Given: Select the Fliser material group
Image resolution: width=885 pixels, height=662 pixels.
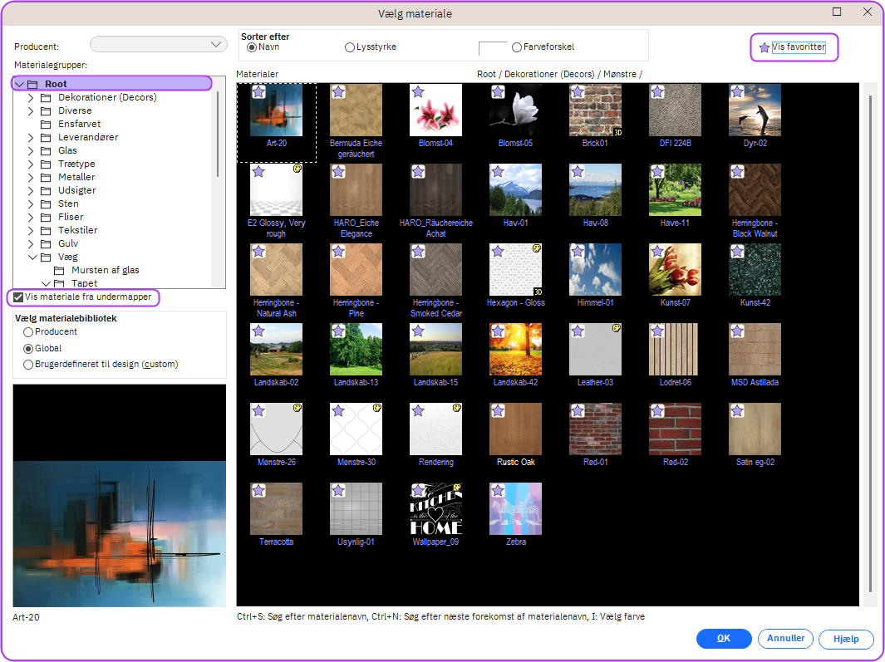Looking at the screenshot, I should pyautogui.click(x=70, y=217).
